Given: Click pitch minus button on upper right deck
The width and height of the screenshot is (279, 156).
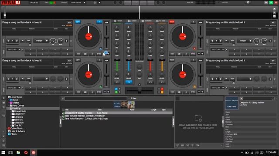Looking at the screenshot, I should (x=199, y=54).
